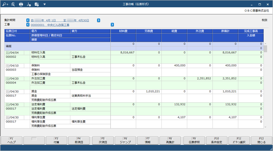Click 1,010,221 in the 労務費 column
This screenshot has height=151, width=273.
(153, 91)
